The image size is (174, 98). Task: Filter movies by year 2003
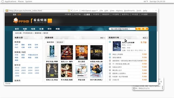[37, 70]
